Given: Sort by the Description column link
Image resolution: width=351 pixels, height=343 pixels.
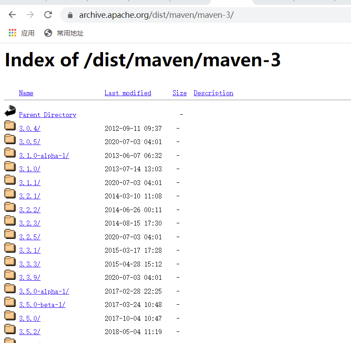Looking at the screenshot, I should [214, 93].
